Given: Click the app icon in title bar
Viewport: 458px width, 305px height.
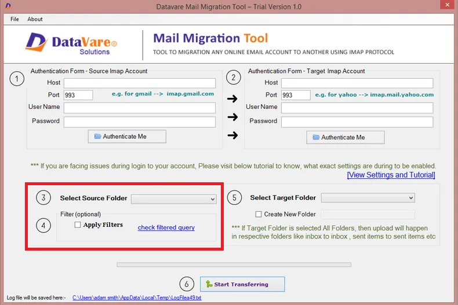Looking at the screenshot, I should point(8,6).
